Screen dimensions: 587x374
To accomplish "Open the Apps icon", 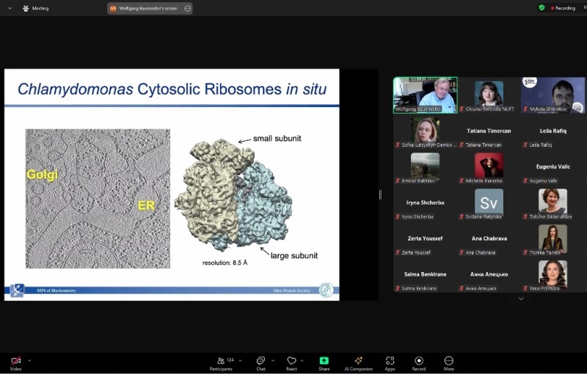I will pos(390,361).
